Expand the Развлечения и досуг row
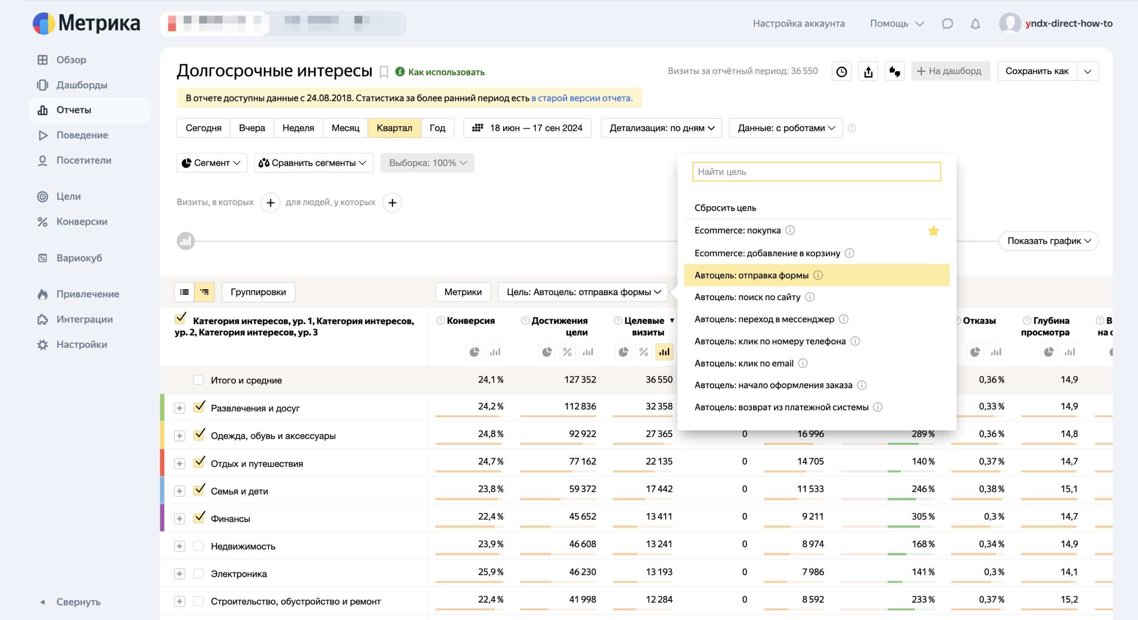 point(180,408)
